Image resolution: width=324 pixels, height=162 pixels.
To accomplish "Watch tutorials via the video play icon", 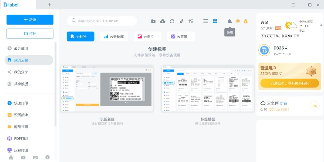I will 23,157.
